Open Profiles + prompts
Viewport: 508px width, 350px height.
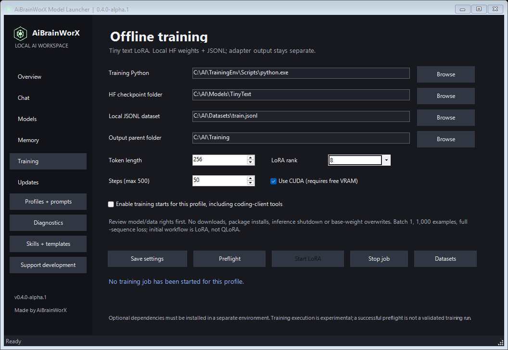coord(48,202)
